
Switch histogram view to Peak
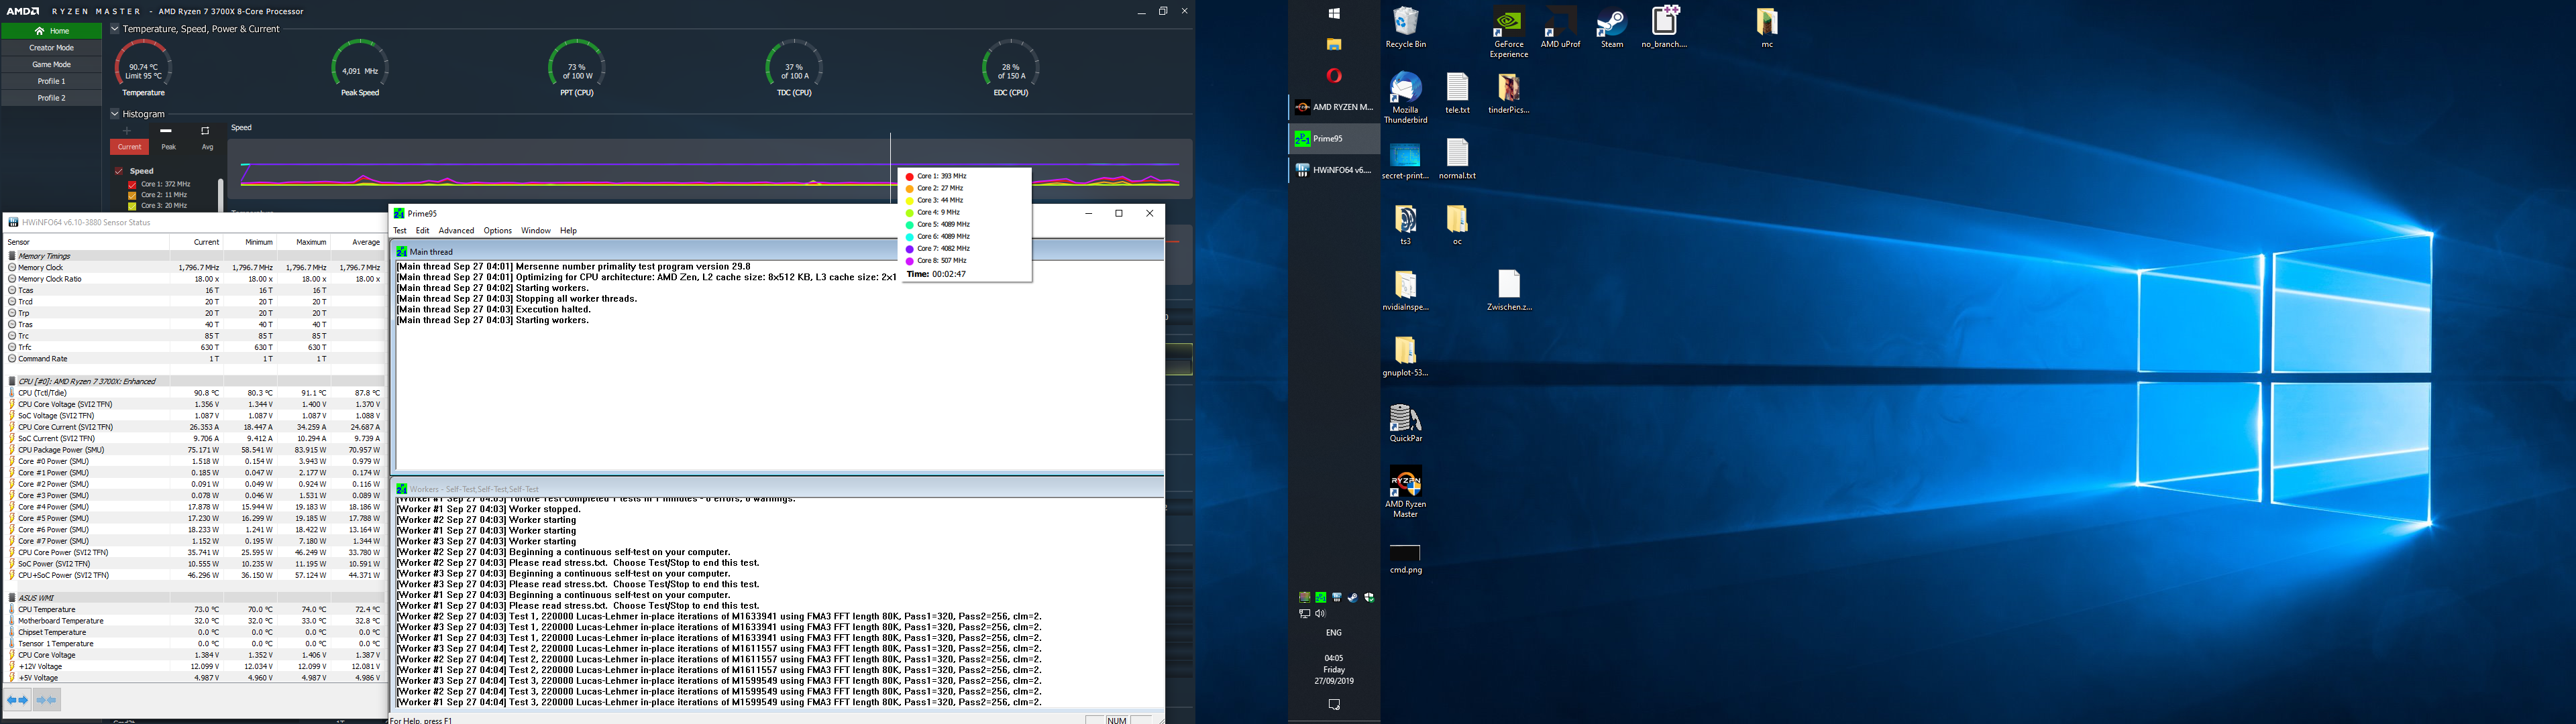coord(168,147)
